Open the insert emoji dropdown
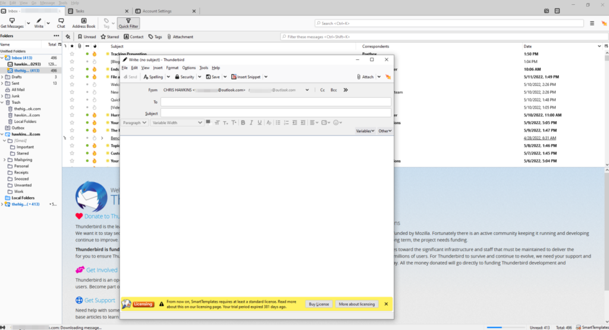The height and width of the screenshot is (330, 609). coord(338,122)
